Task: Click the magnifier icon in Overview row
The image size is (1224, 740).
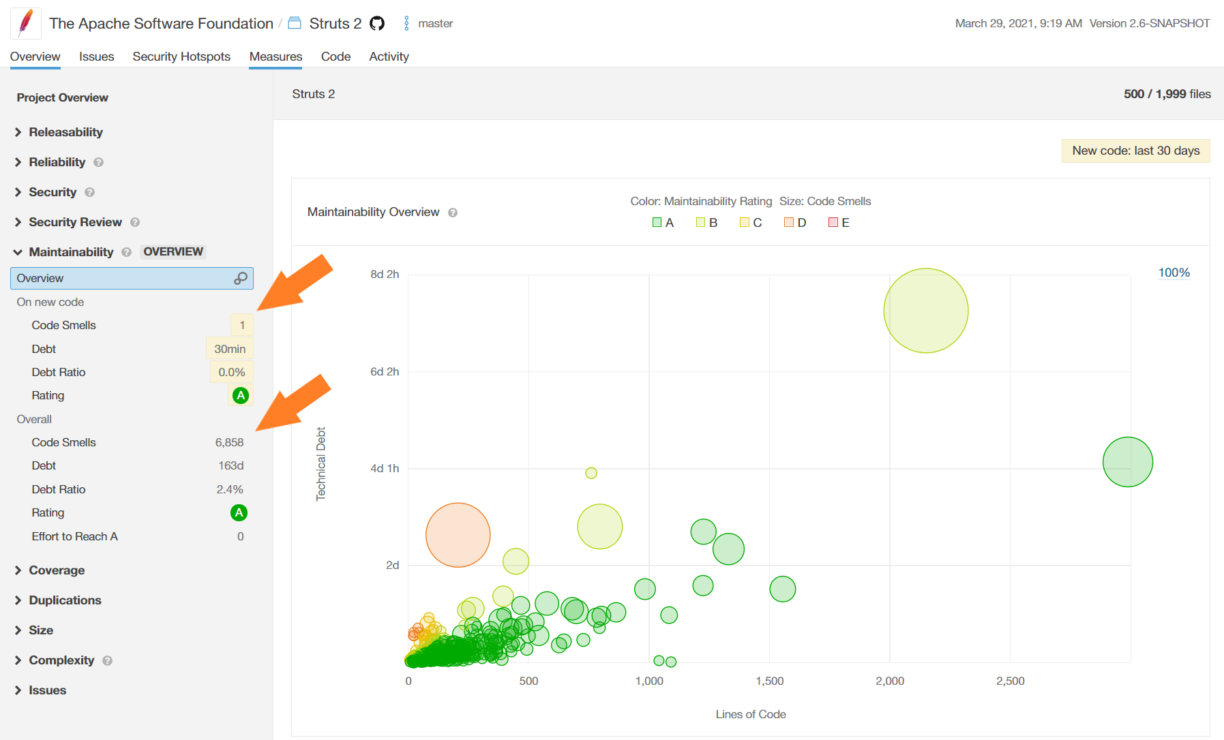Action: coord(241,278)
